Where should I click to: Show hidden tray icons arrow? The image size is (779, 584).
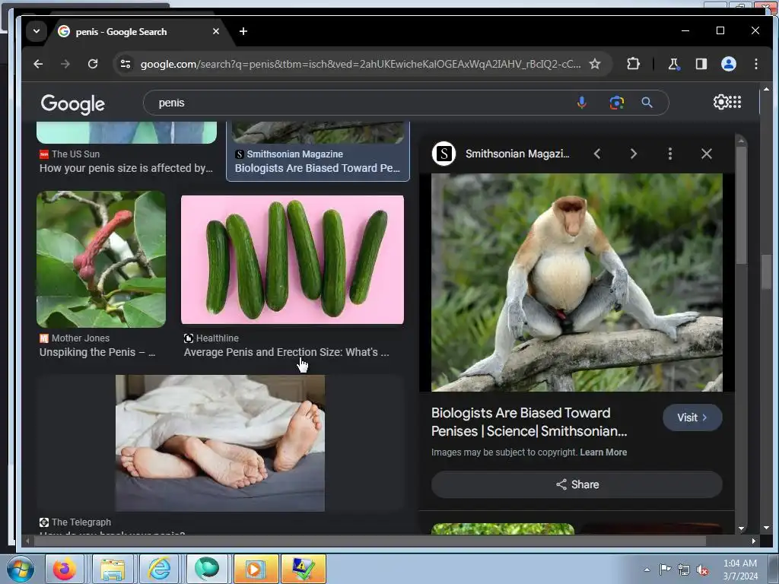647,570
